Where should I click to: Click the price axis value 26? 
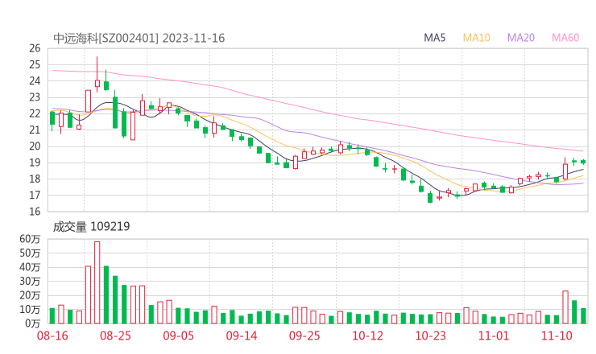click(x=35, y=48)
